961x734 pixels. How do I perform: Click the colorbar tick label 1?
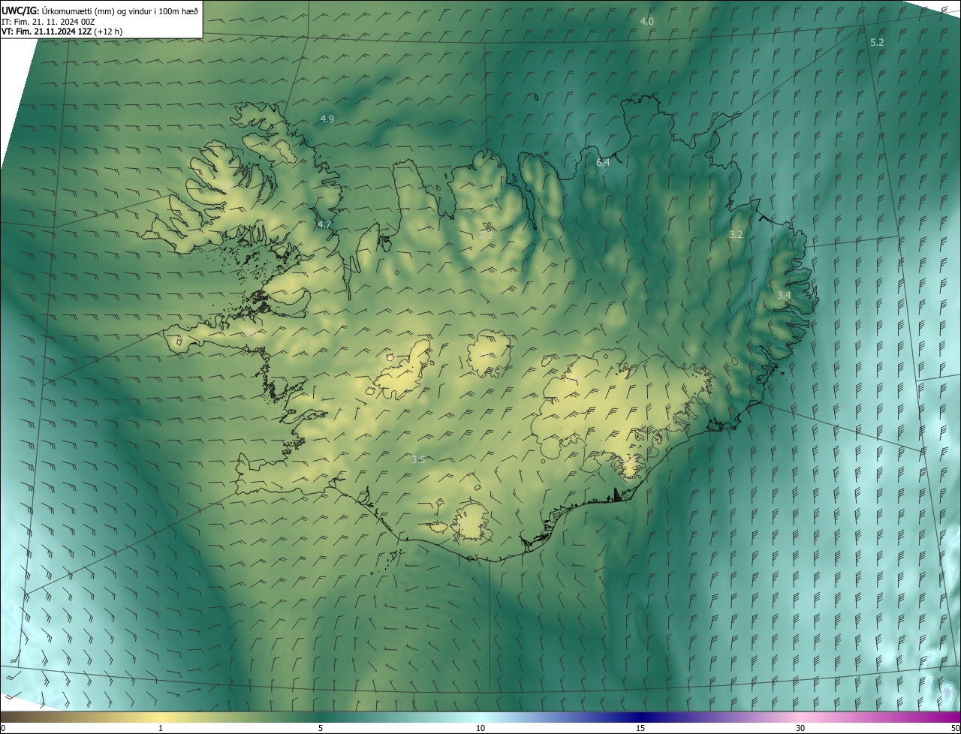(x=161, y=728)
